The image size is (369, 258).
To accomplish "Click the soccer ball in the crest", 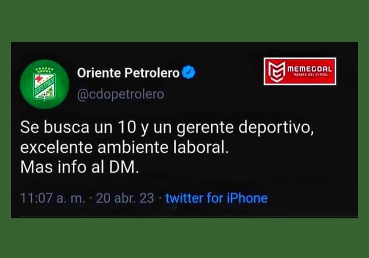I will [44, 96].
